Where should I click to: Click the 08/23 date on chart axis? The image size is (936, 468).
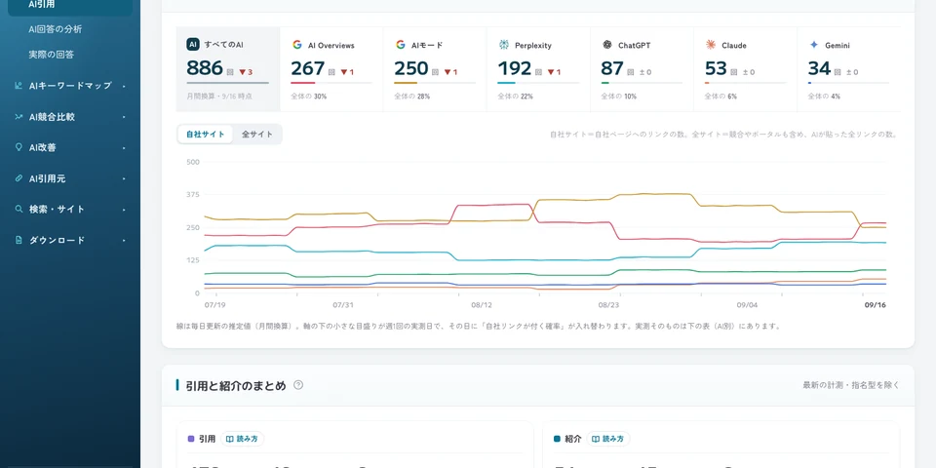(x=608, y=305)
